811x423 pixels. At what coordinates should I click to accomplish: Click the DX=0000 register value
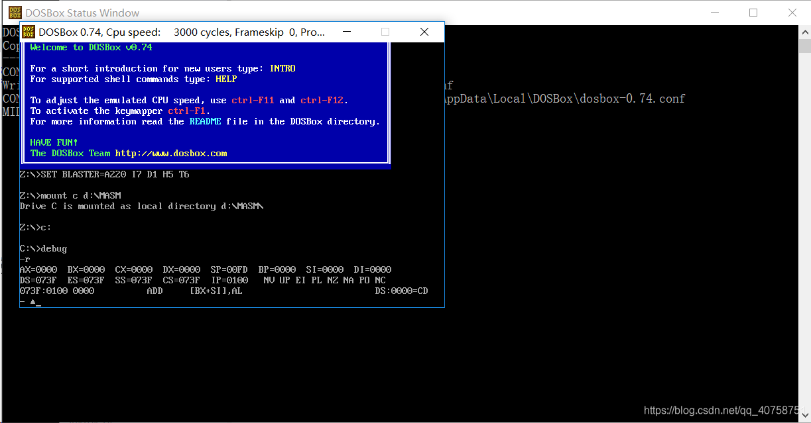coord(181,269)
